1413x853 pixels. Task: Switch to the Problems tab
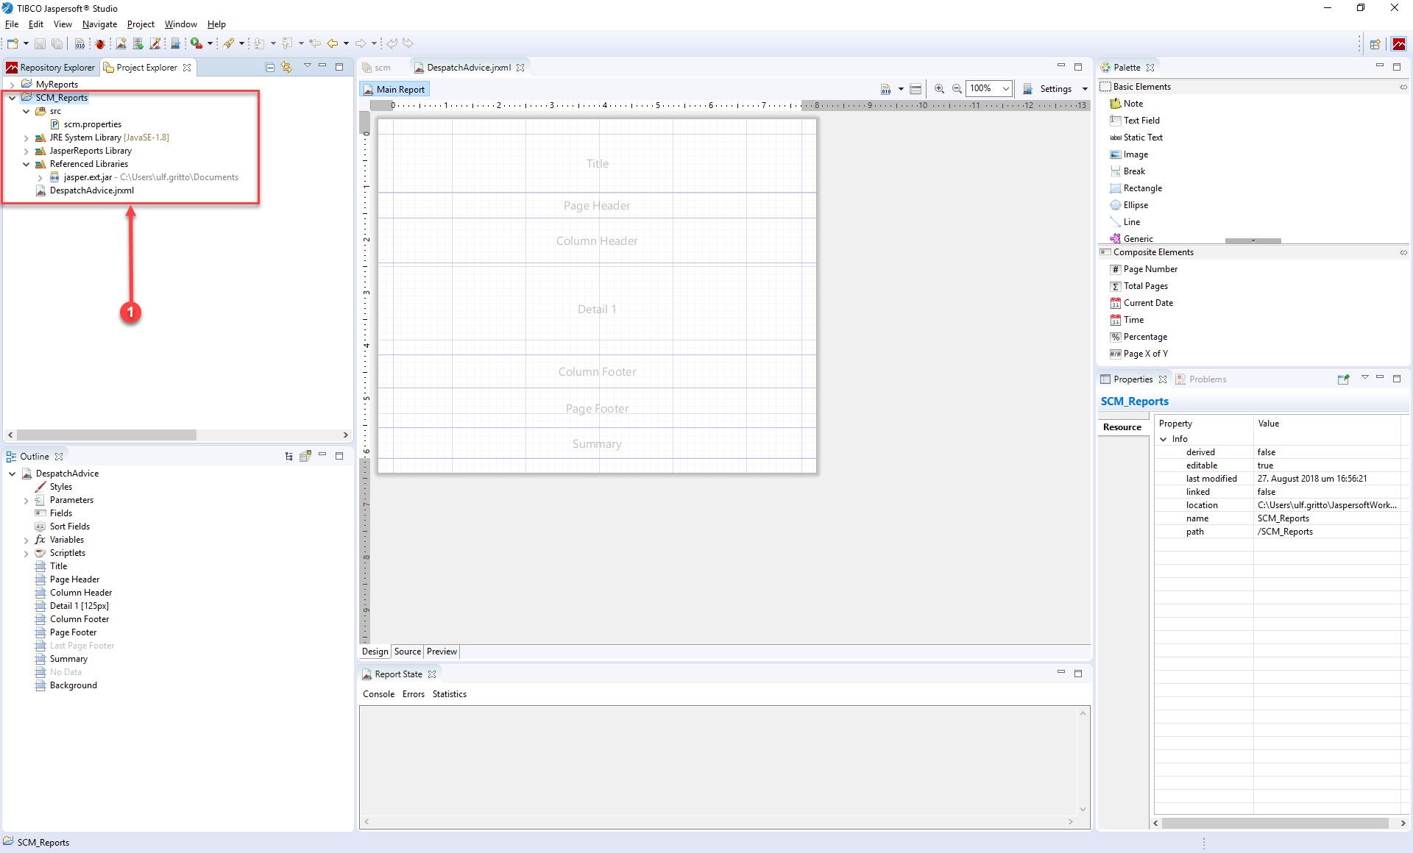[1201, 379]
